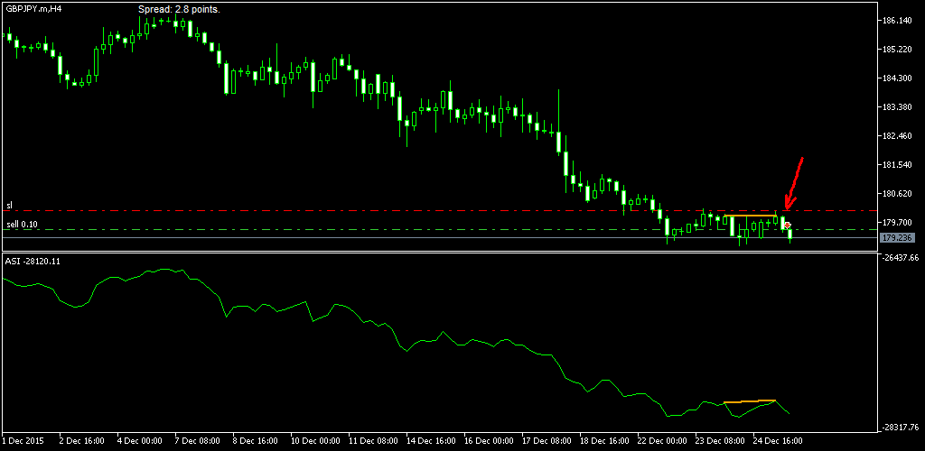925x451 pixels.
Task: Click the 10 Dec 00:00 time label
Action: pos(315,440)
